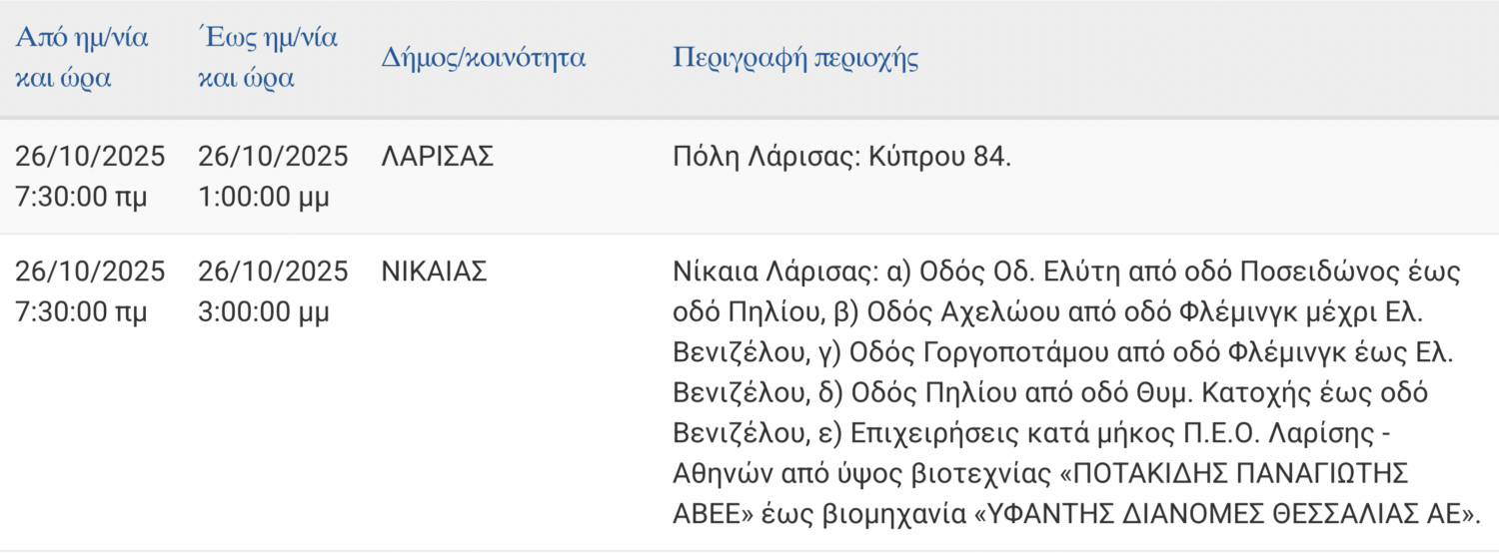1499x554 pixels.
Task: Click the 1:00:00 μμ end time
Action: pos(264,197)
